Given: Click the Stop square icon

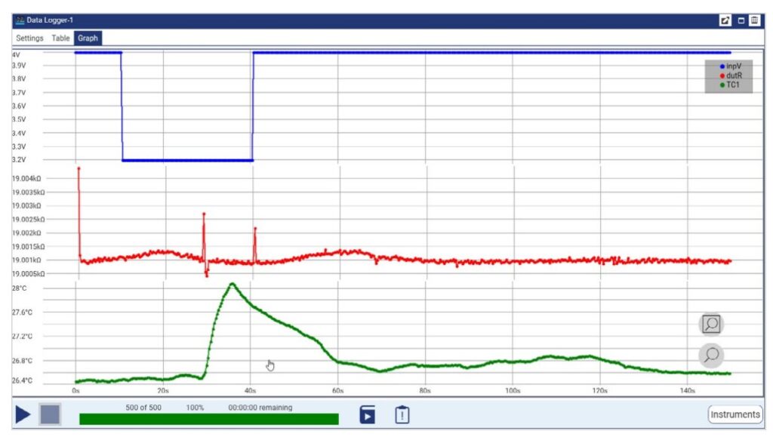Looking at the screenshot, I should (49, 414).
